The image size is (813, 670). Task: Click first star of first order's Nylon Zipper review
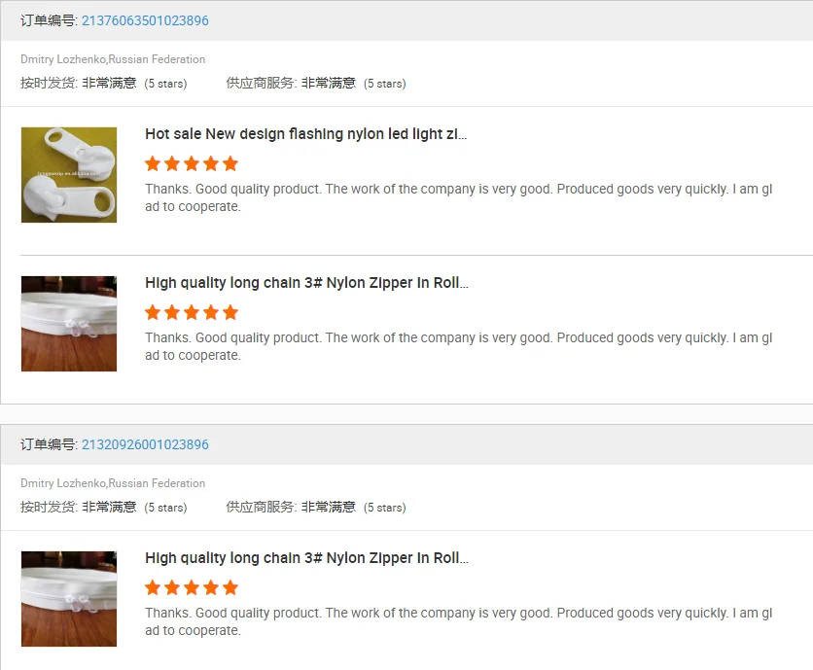click(x=153, y=312)
